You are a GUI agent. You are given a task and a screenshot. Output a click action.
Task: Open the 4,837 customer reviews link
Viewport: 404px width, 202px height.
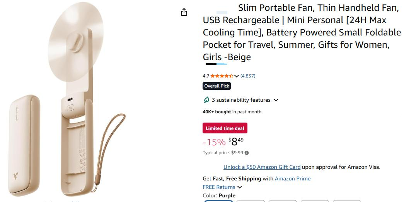[248, 76]
